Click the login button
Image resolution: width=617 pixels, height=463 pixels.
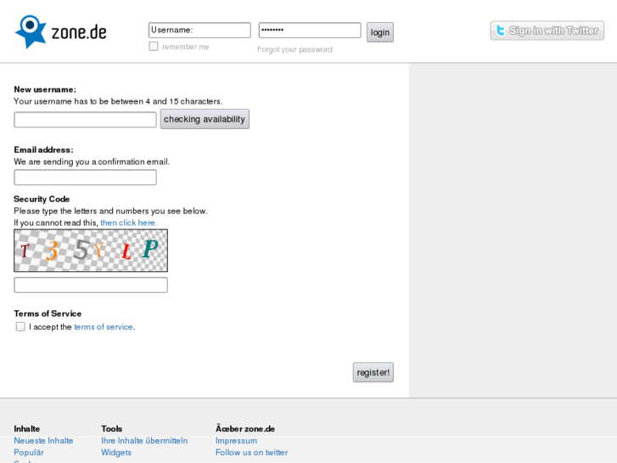[379, 32]
